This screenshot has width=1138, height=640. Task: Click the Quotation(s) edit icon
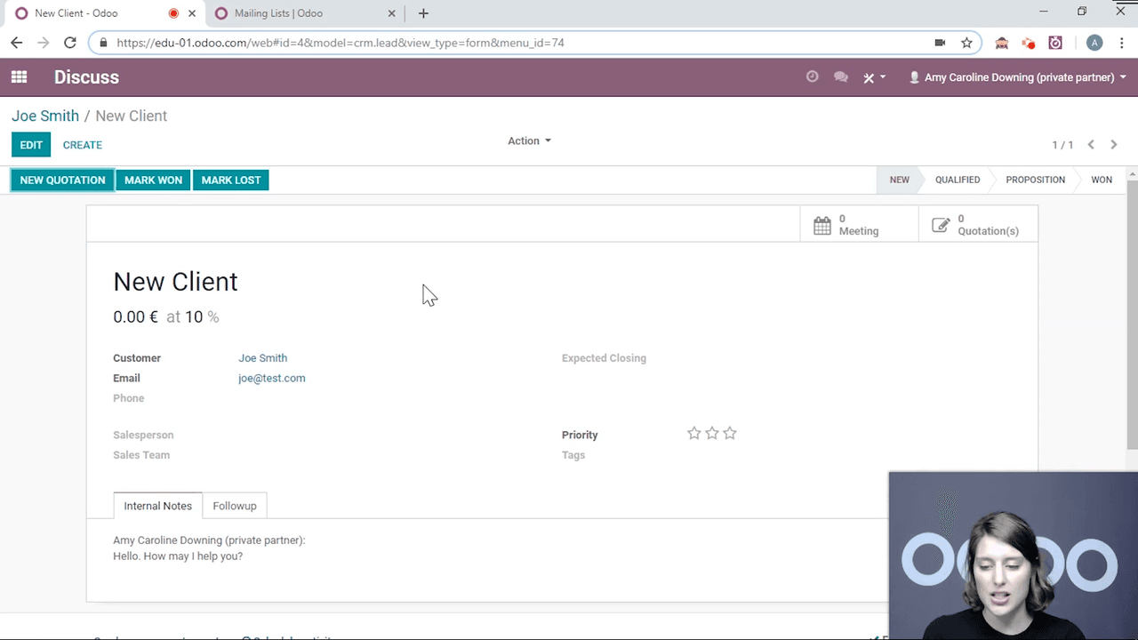coord(940,225)
